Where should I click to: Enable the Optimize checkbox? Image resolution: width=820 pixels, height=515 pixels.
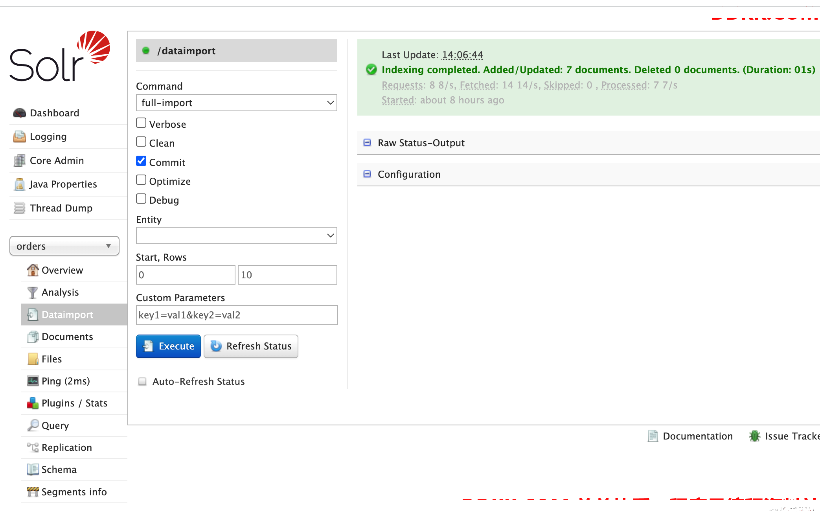(x=141, y=180)
